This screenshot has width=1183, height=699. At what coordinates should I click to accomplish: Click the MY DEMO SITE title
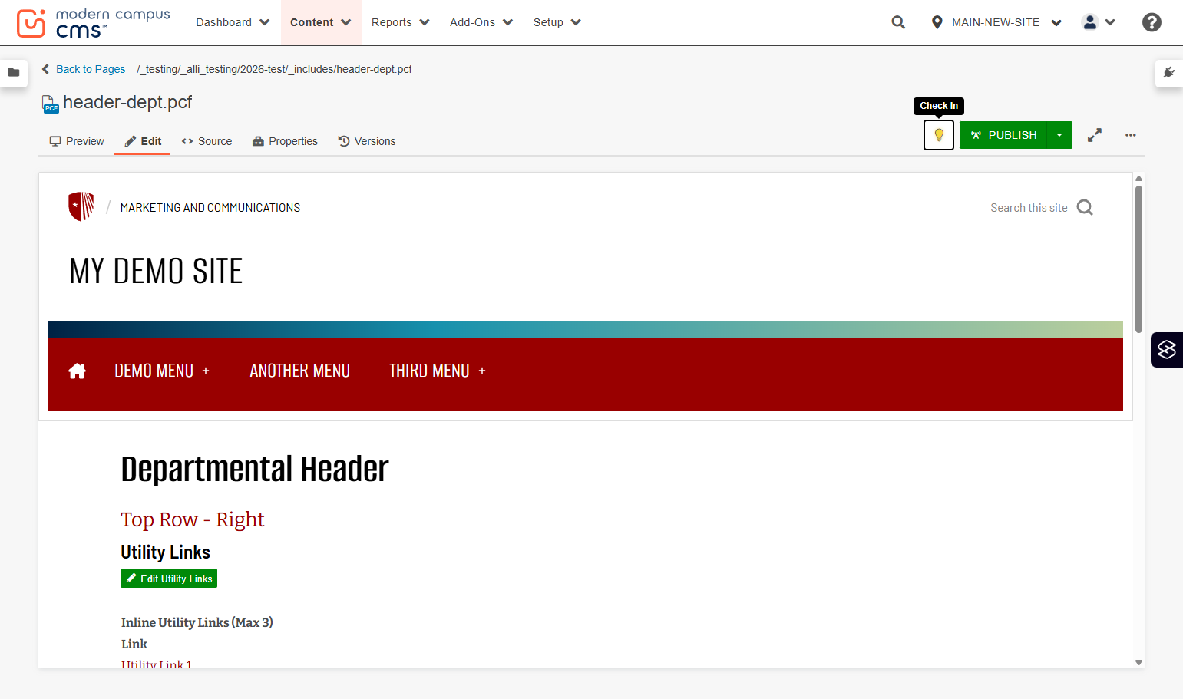pos(156,272)
